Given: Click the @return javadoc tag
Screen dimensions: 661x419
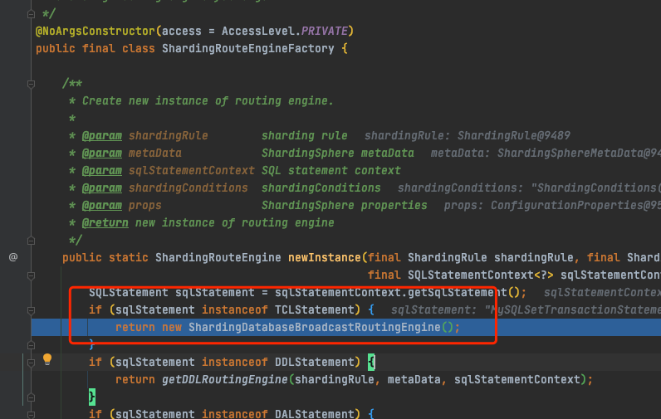Looking at the screenshot, I should (x=105, y=222).
